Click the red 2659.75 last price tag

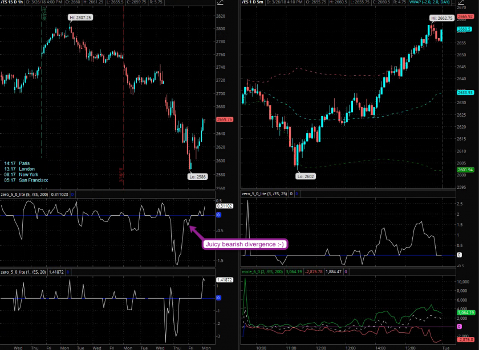224,120
